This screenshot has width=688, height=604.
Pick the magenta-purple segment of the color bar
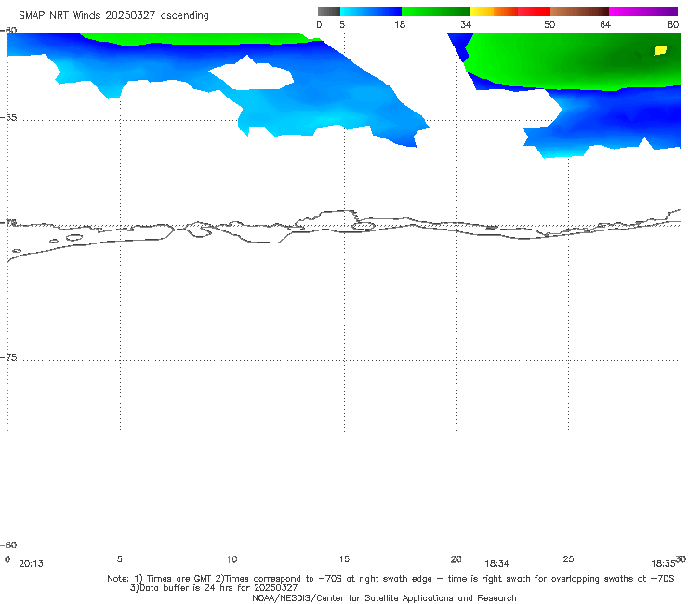pos(643,11)
